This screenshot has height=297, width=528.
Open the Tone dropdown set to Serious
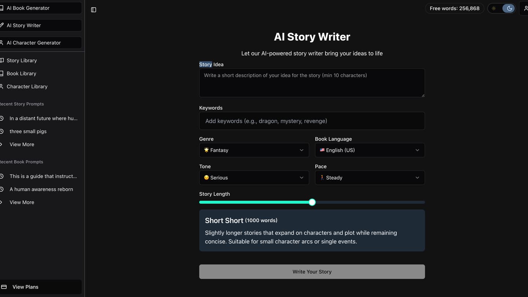coord(254,177)
